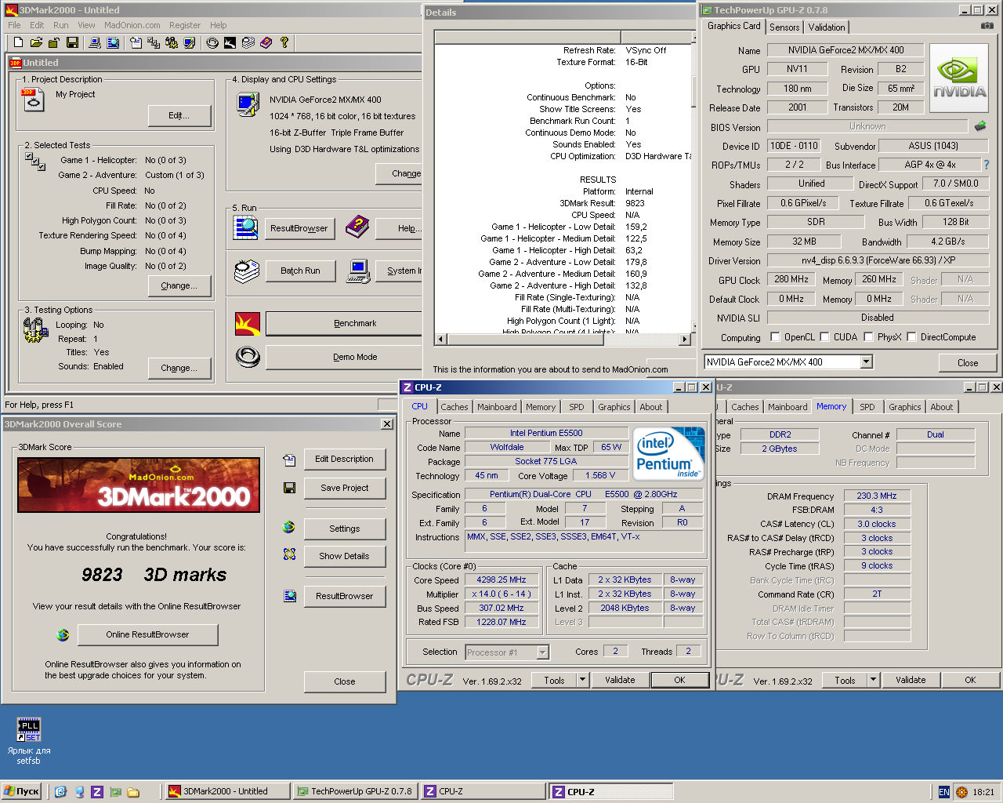Viewport: 1003px width, 803px height.
Task: Open the GPU selector dropdown in GPU-Z
Action: click(866, 362)
